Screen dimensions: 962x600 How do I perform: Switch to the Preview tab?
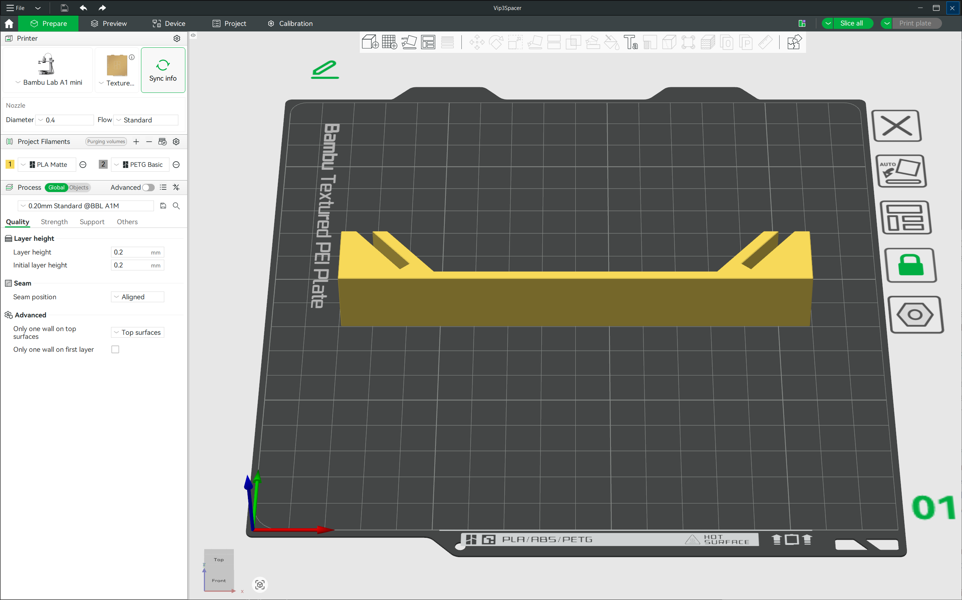(x=109, y=23)
